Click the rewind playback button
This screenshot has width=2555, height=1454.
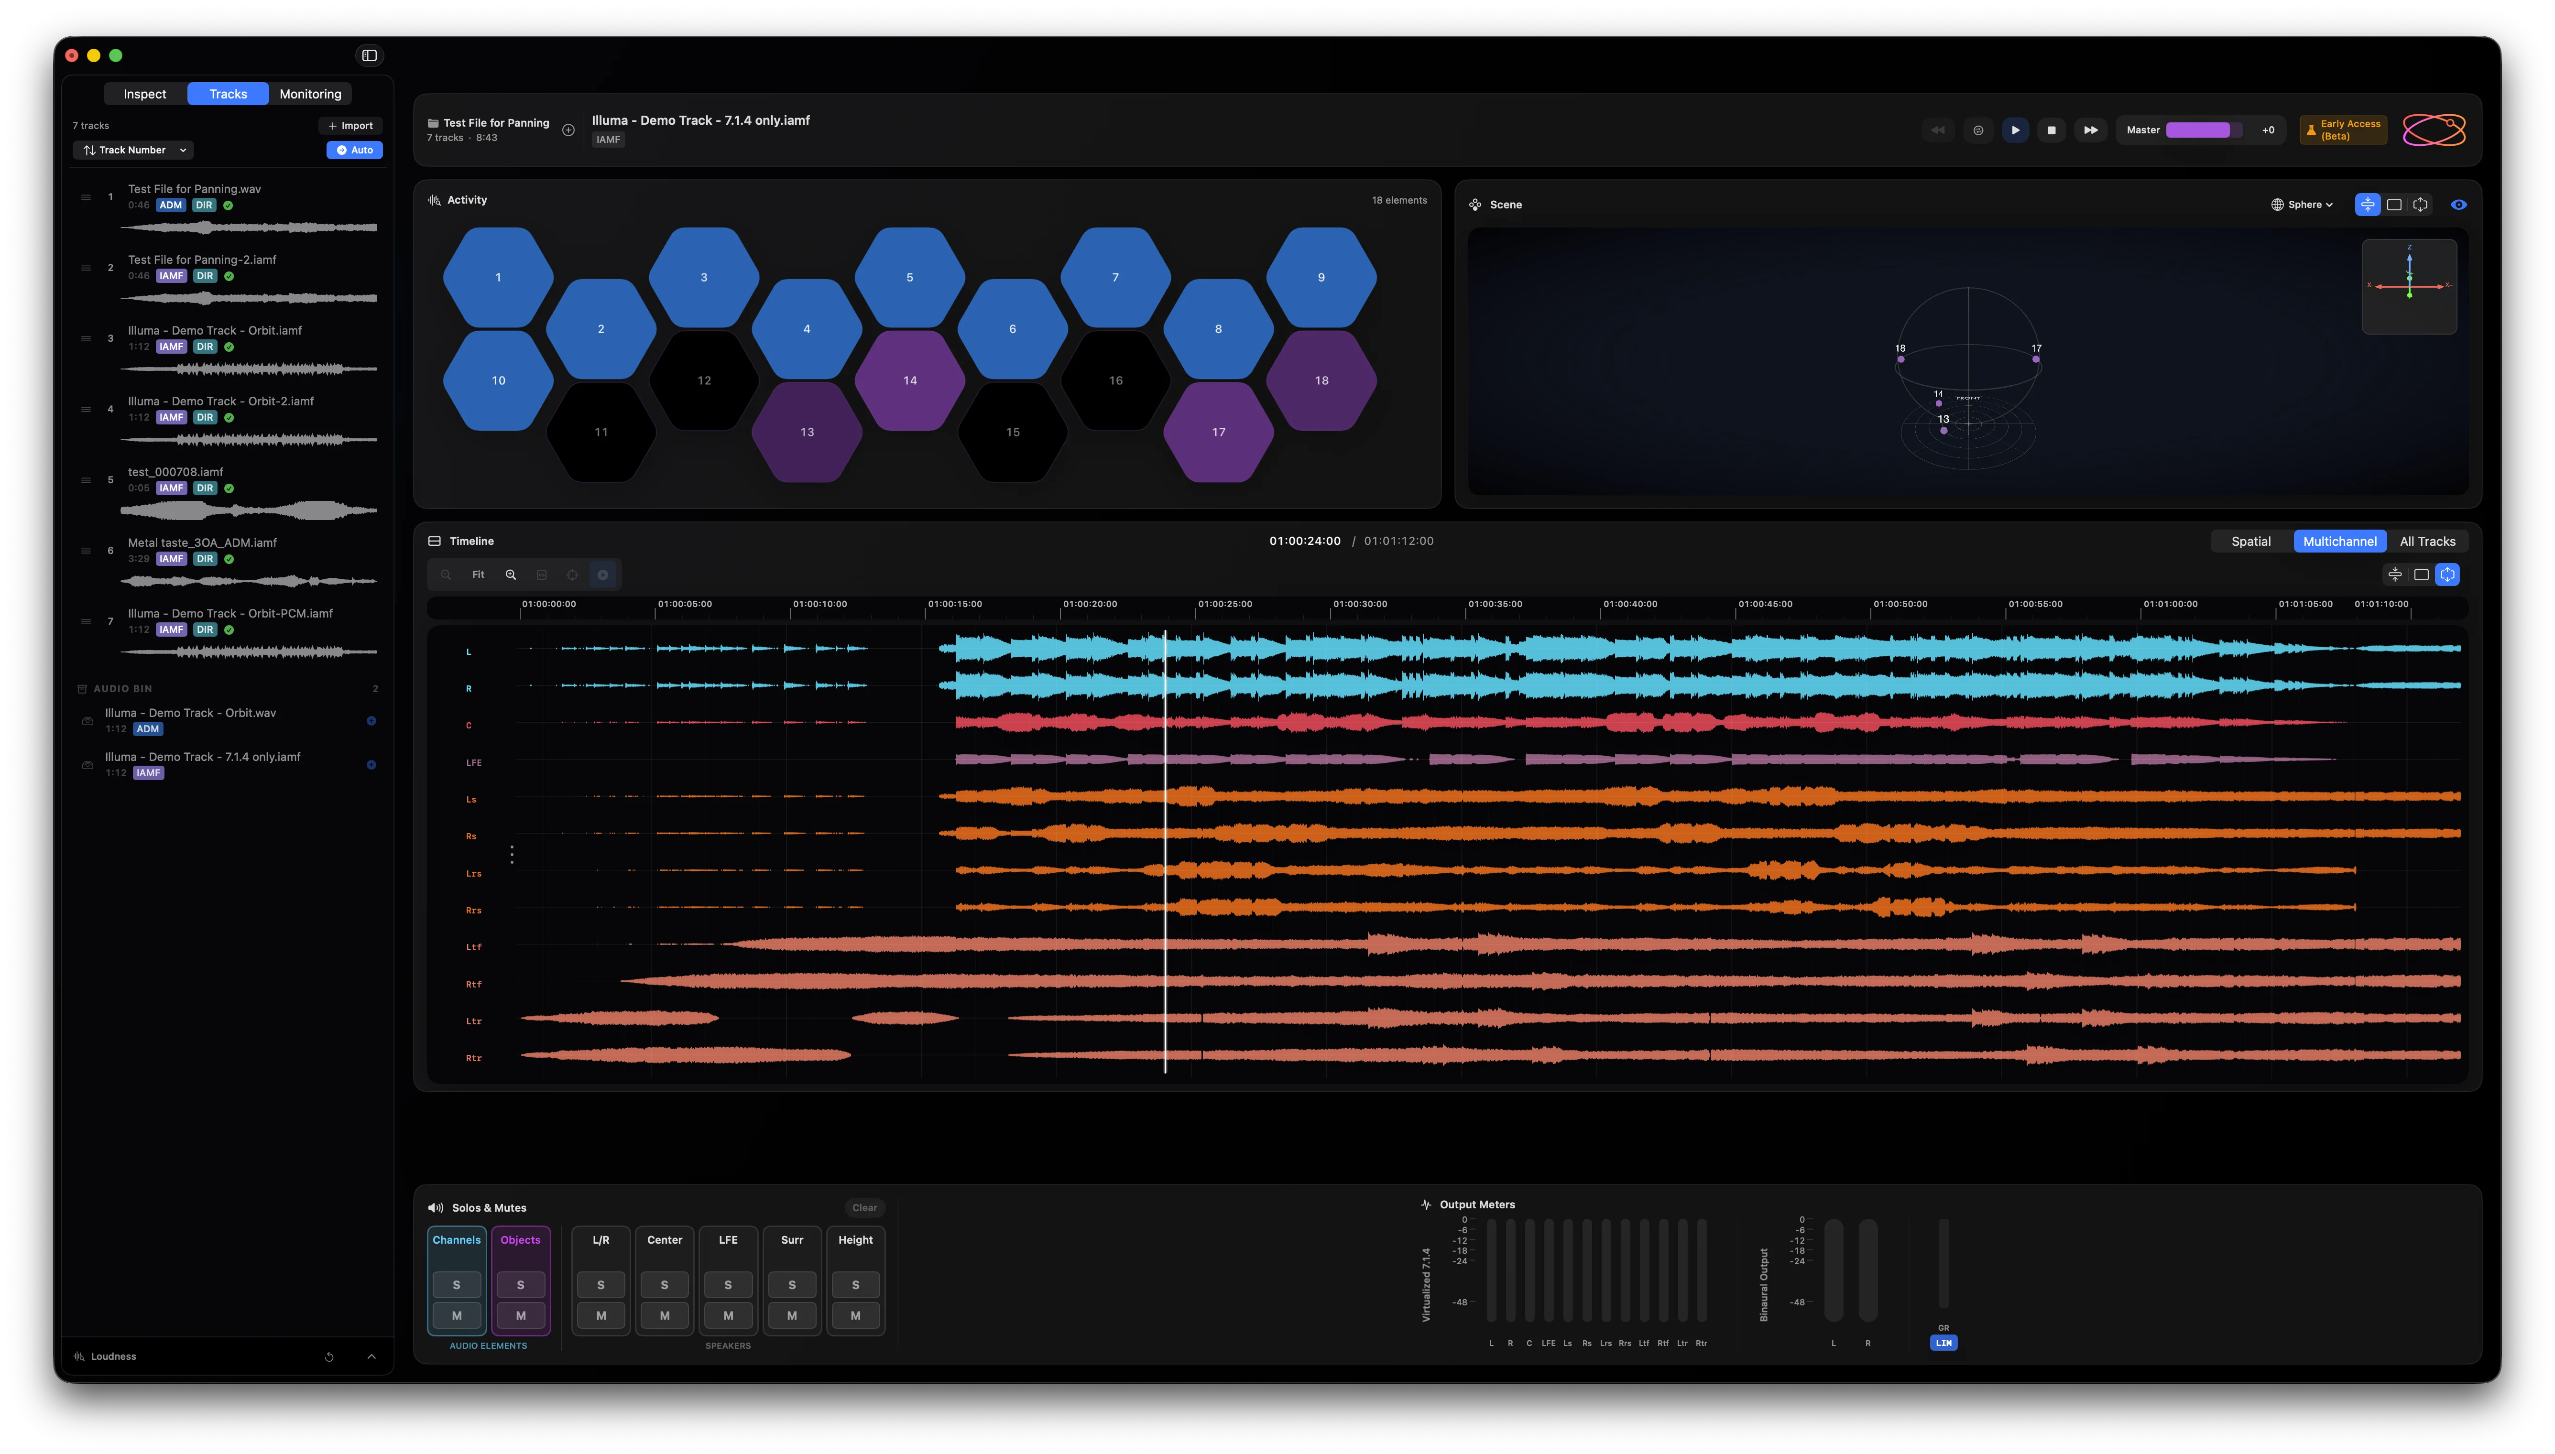tap(1938, 130)
